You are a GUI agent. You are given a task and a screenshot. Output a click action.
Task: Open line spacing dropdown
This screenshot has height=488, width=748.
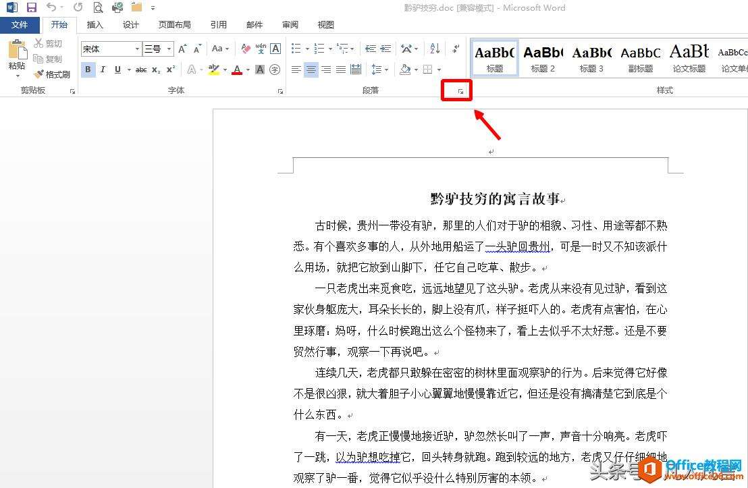pyautogui.click(x=379, y=70)
